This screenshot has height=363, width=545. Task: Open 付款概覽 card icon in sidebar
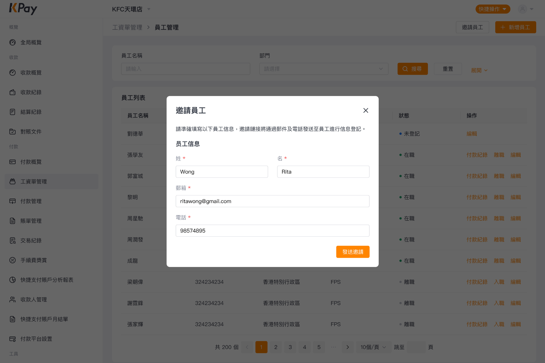tap(13, 162)
